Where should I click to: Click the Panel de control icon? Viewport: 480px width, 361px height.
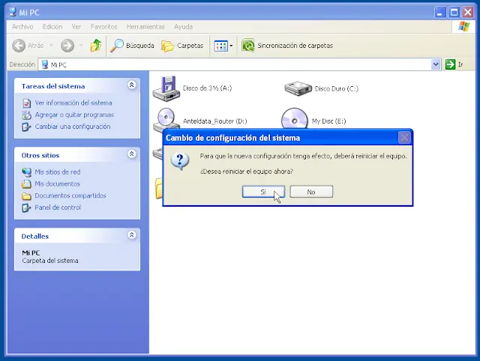[x=27, y=208]
